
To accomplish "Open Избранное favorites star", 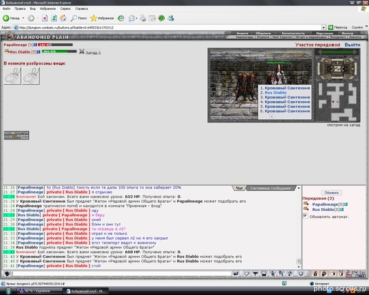I will click(x=102, y=18).
